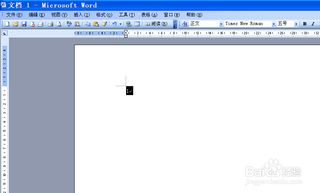Click the E-mail envelope toolbar icon

[40, 24]
